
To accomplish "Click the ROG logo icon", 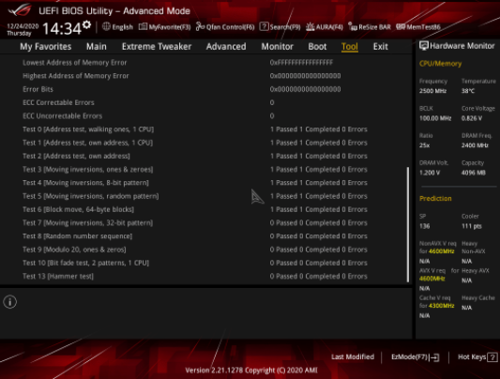I will click(20, 10).
